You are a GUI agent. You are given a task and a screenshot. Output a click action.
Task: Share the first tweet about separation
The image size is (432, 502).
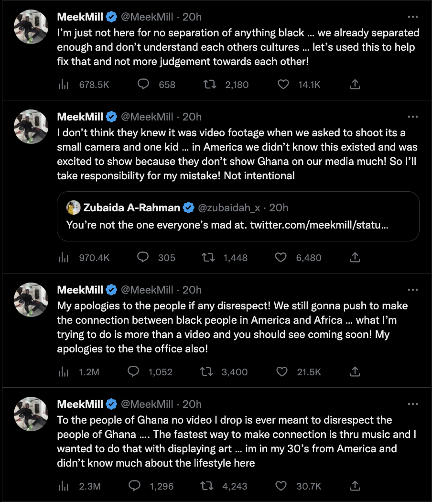pyautogui.click(x=355, y=85)
